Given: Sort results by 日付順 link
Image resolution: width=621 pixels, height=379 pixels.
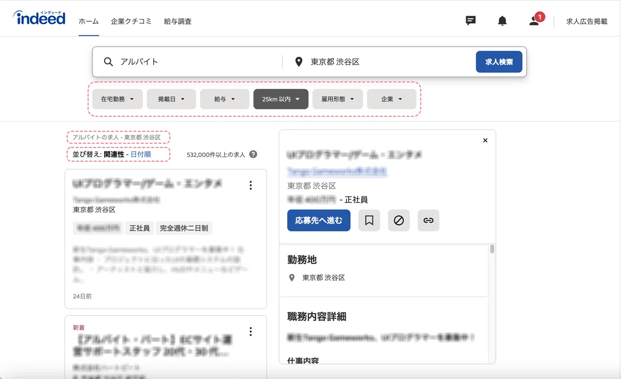Looking at the screenshot, I should coord(141,154).
